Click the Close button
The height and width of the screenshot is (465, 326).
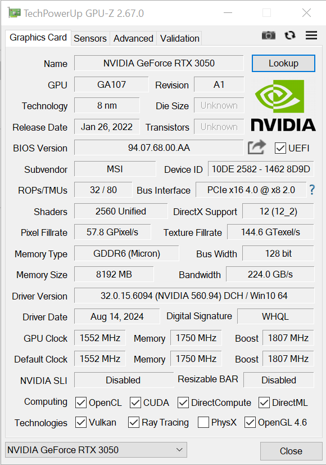coord(291,451)
